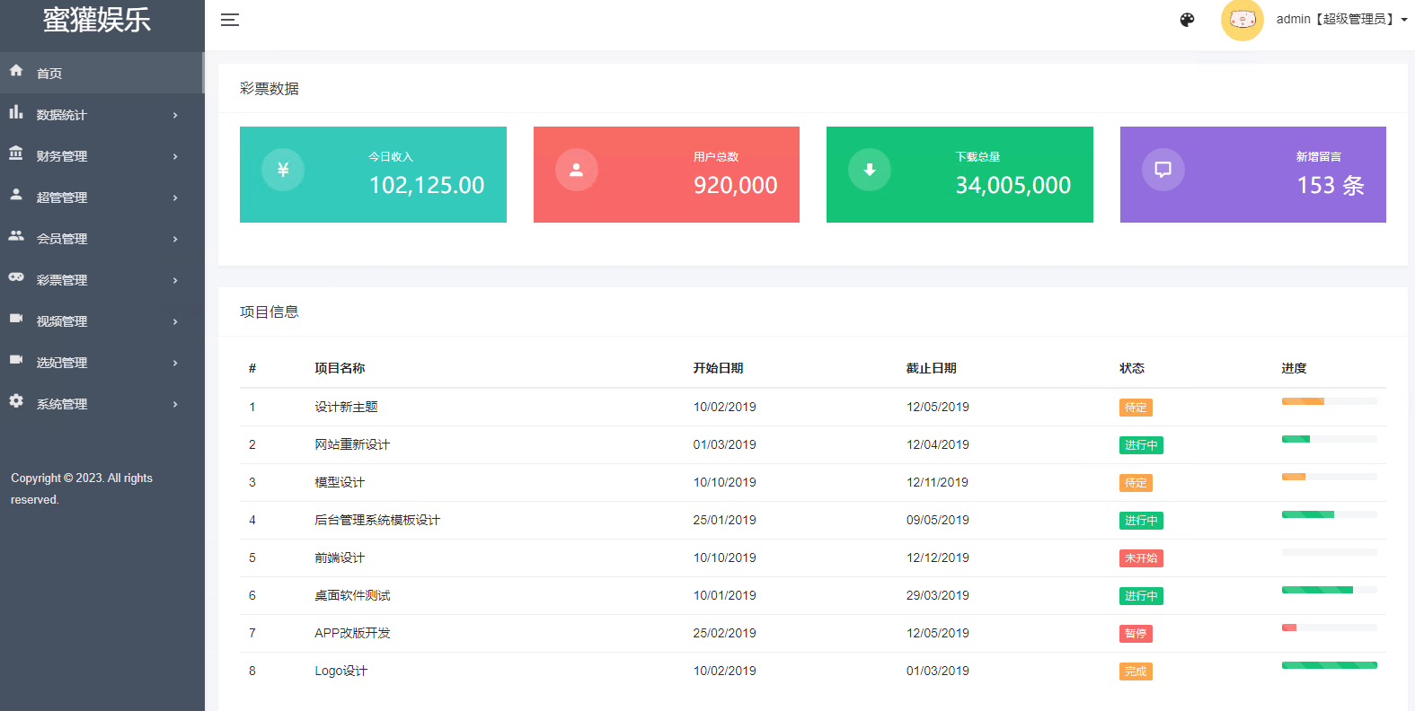Select the 后台管理系统模板设计 project row
The image size is (1415, 711).
click(x=377, y=521)
